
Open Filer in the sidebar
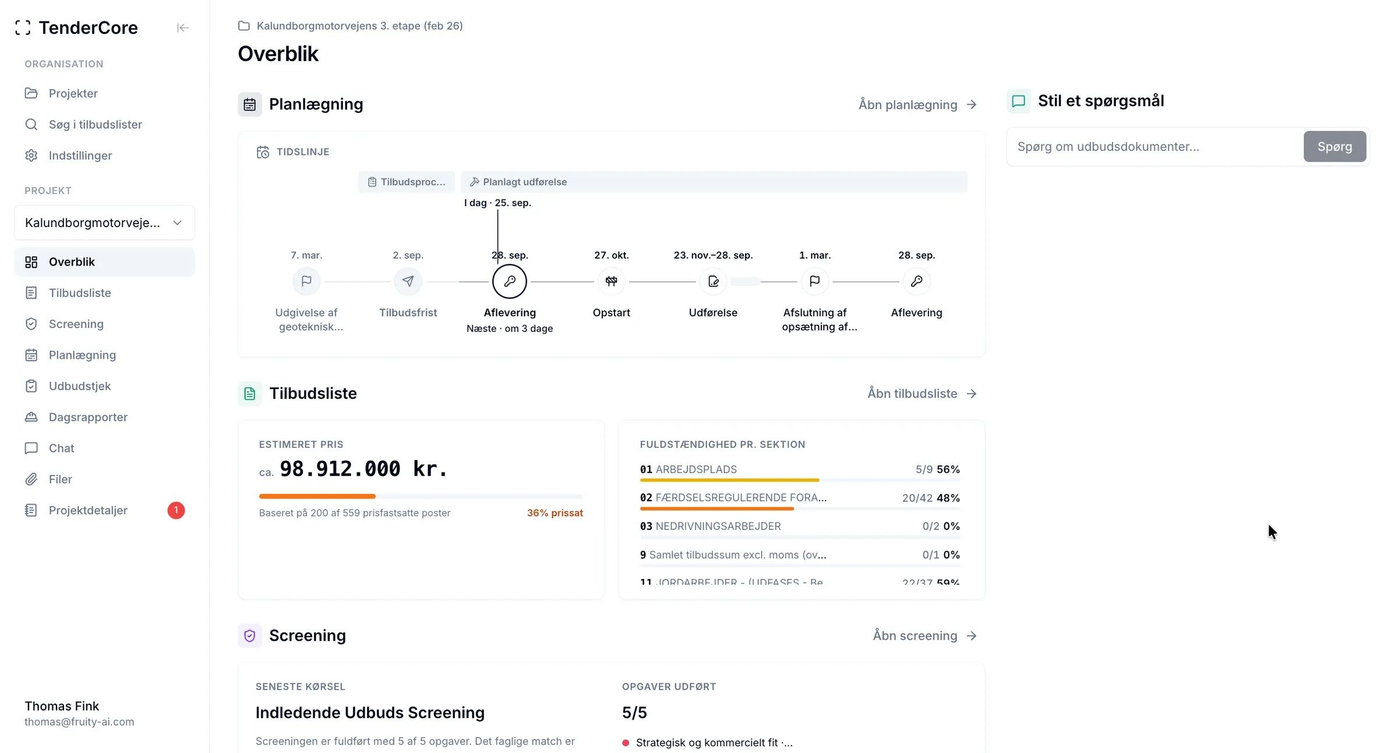click(x=105, y=479)
